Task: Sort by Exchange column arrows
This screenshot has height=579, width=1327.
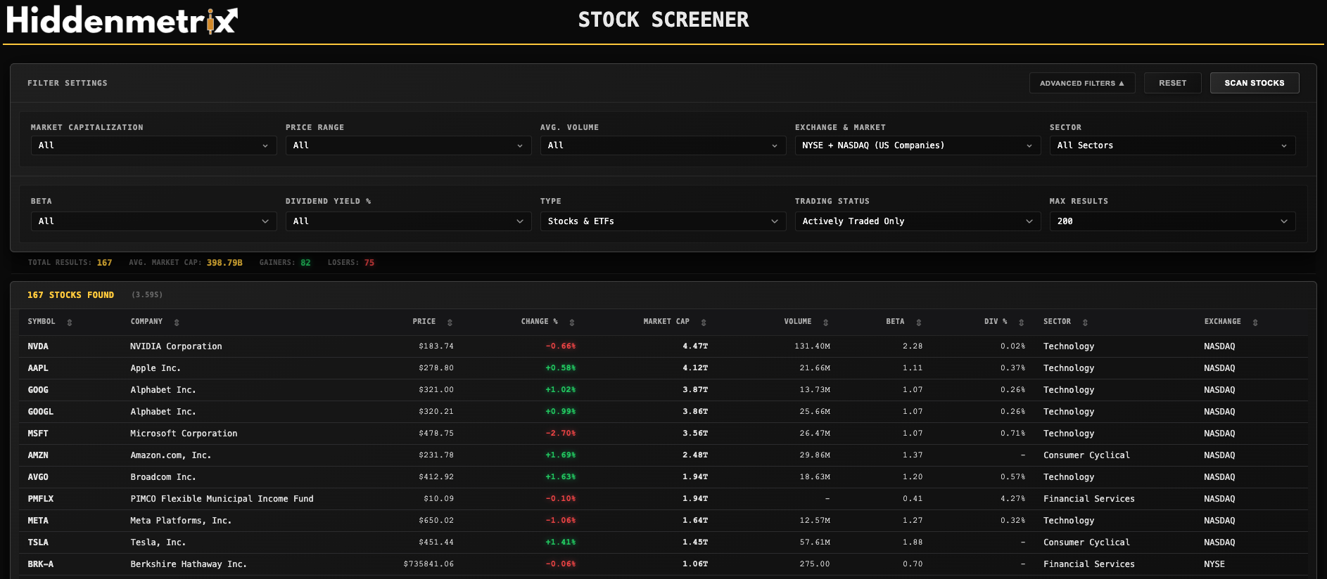Action: (1255, 323)
